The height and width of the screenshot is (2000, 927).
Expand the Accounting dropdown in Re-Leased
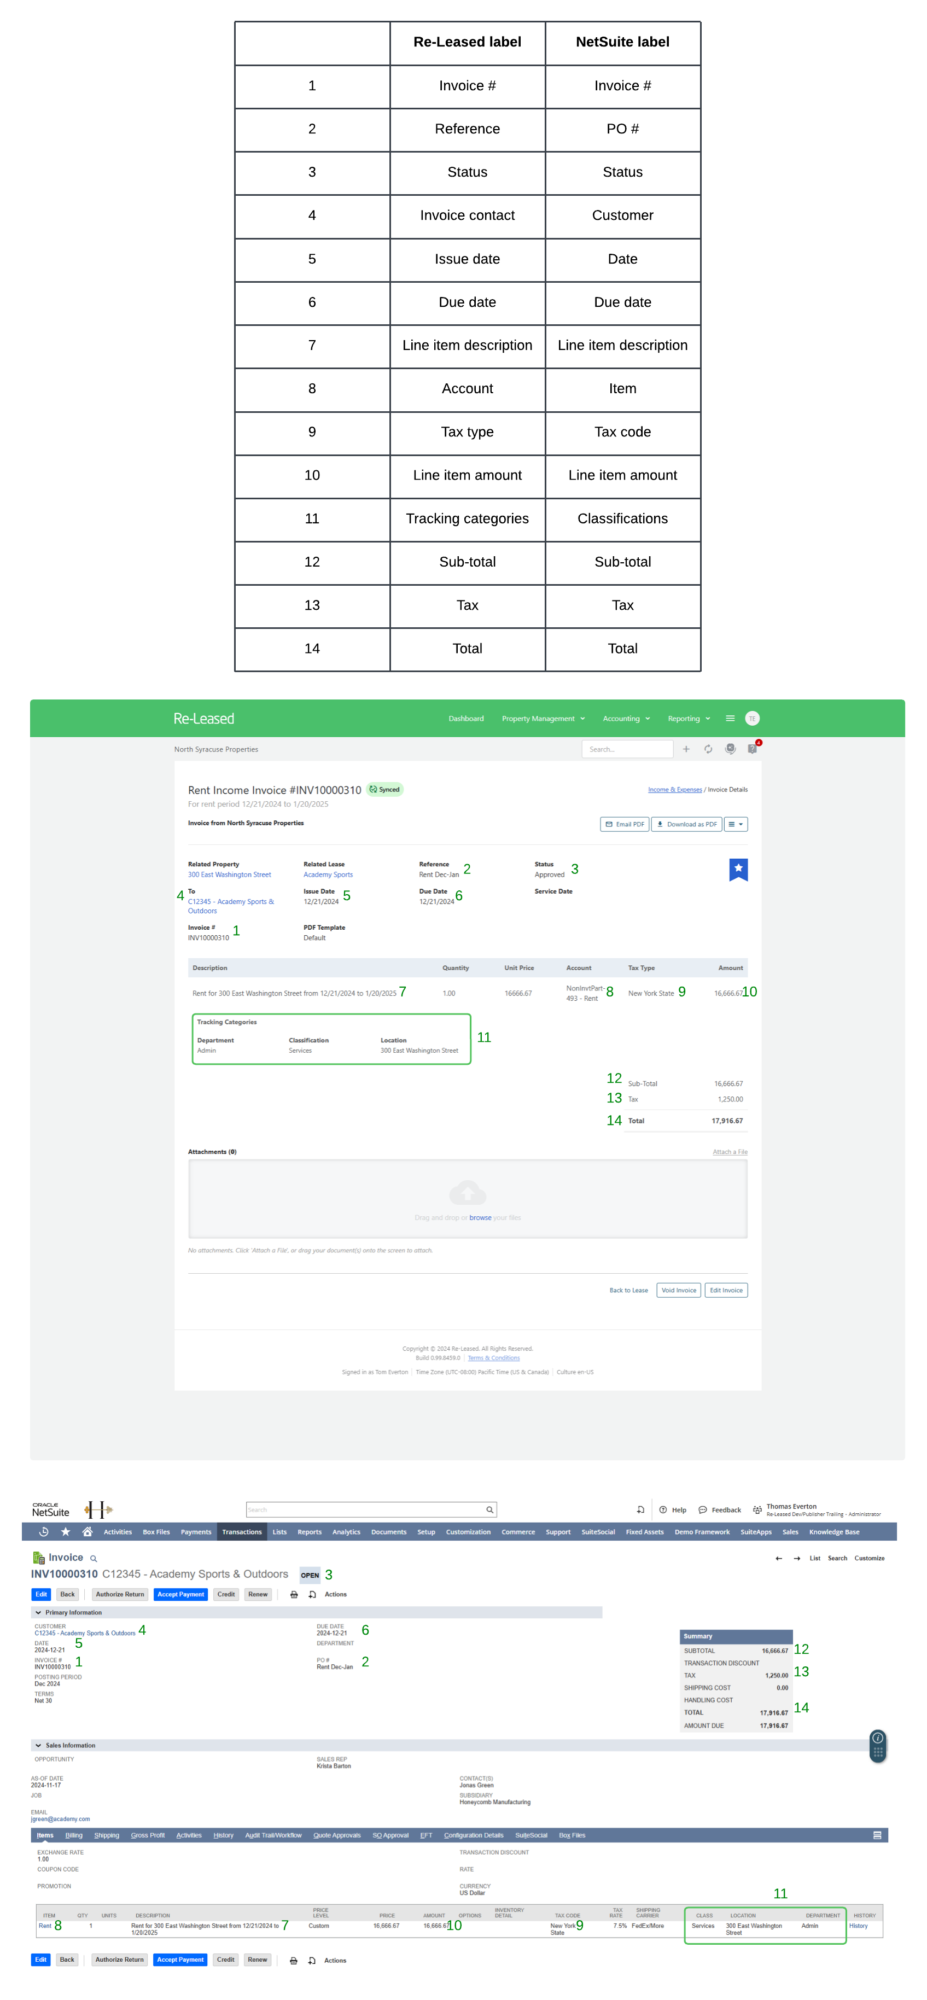pyautogui.click(x=627, y=718)
